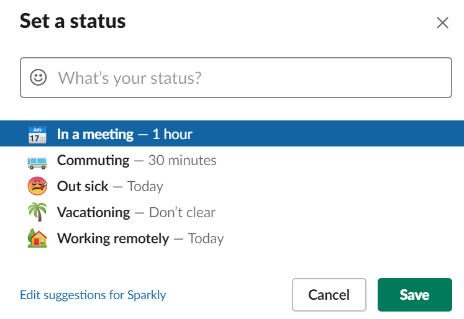Screen dimensions: 464x319
Task: Click the 1 hour duration text
Action: click(172, 134)
